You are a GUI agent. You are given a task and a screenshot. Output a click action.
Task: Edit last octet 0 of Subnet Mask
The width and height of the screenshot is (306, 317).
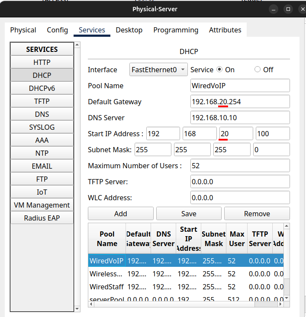tap(272, 149)
